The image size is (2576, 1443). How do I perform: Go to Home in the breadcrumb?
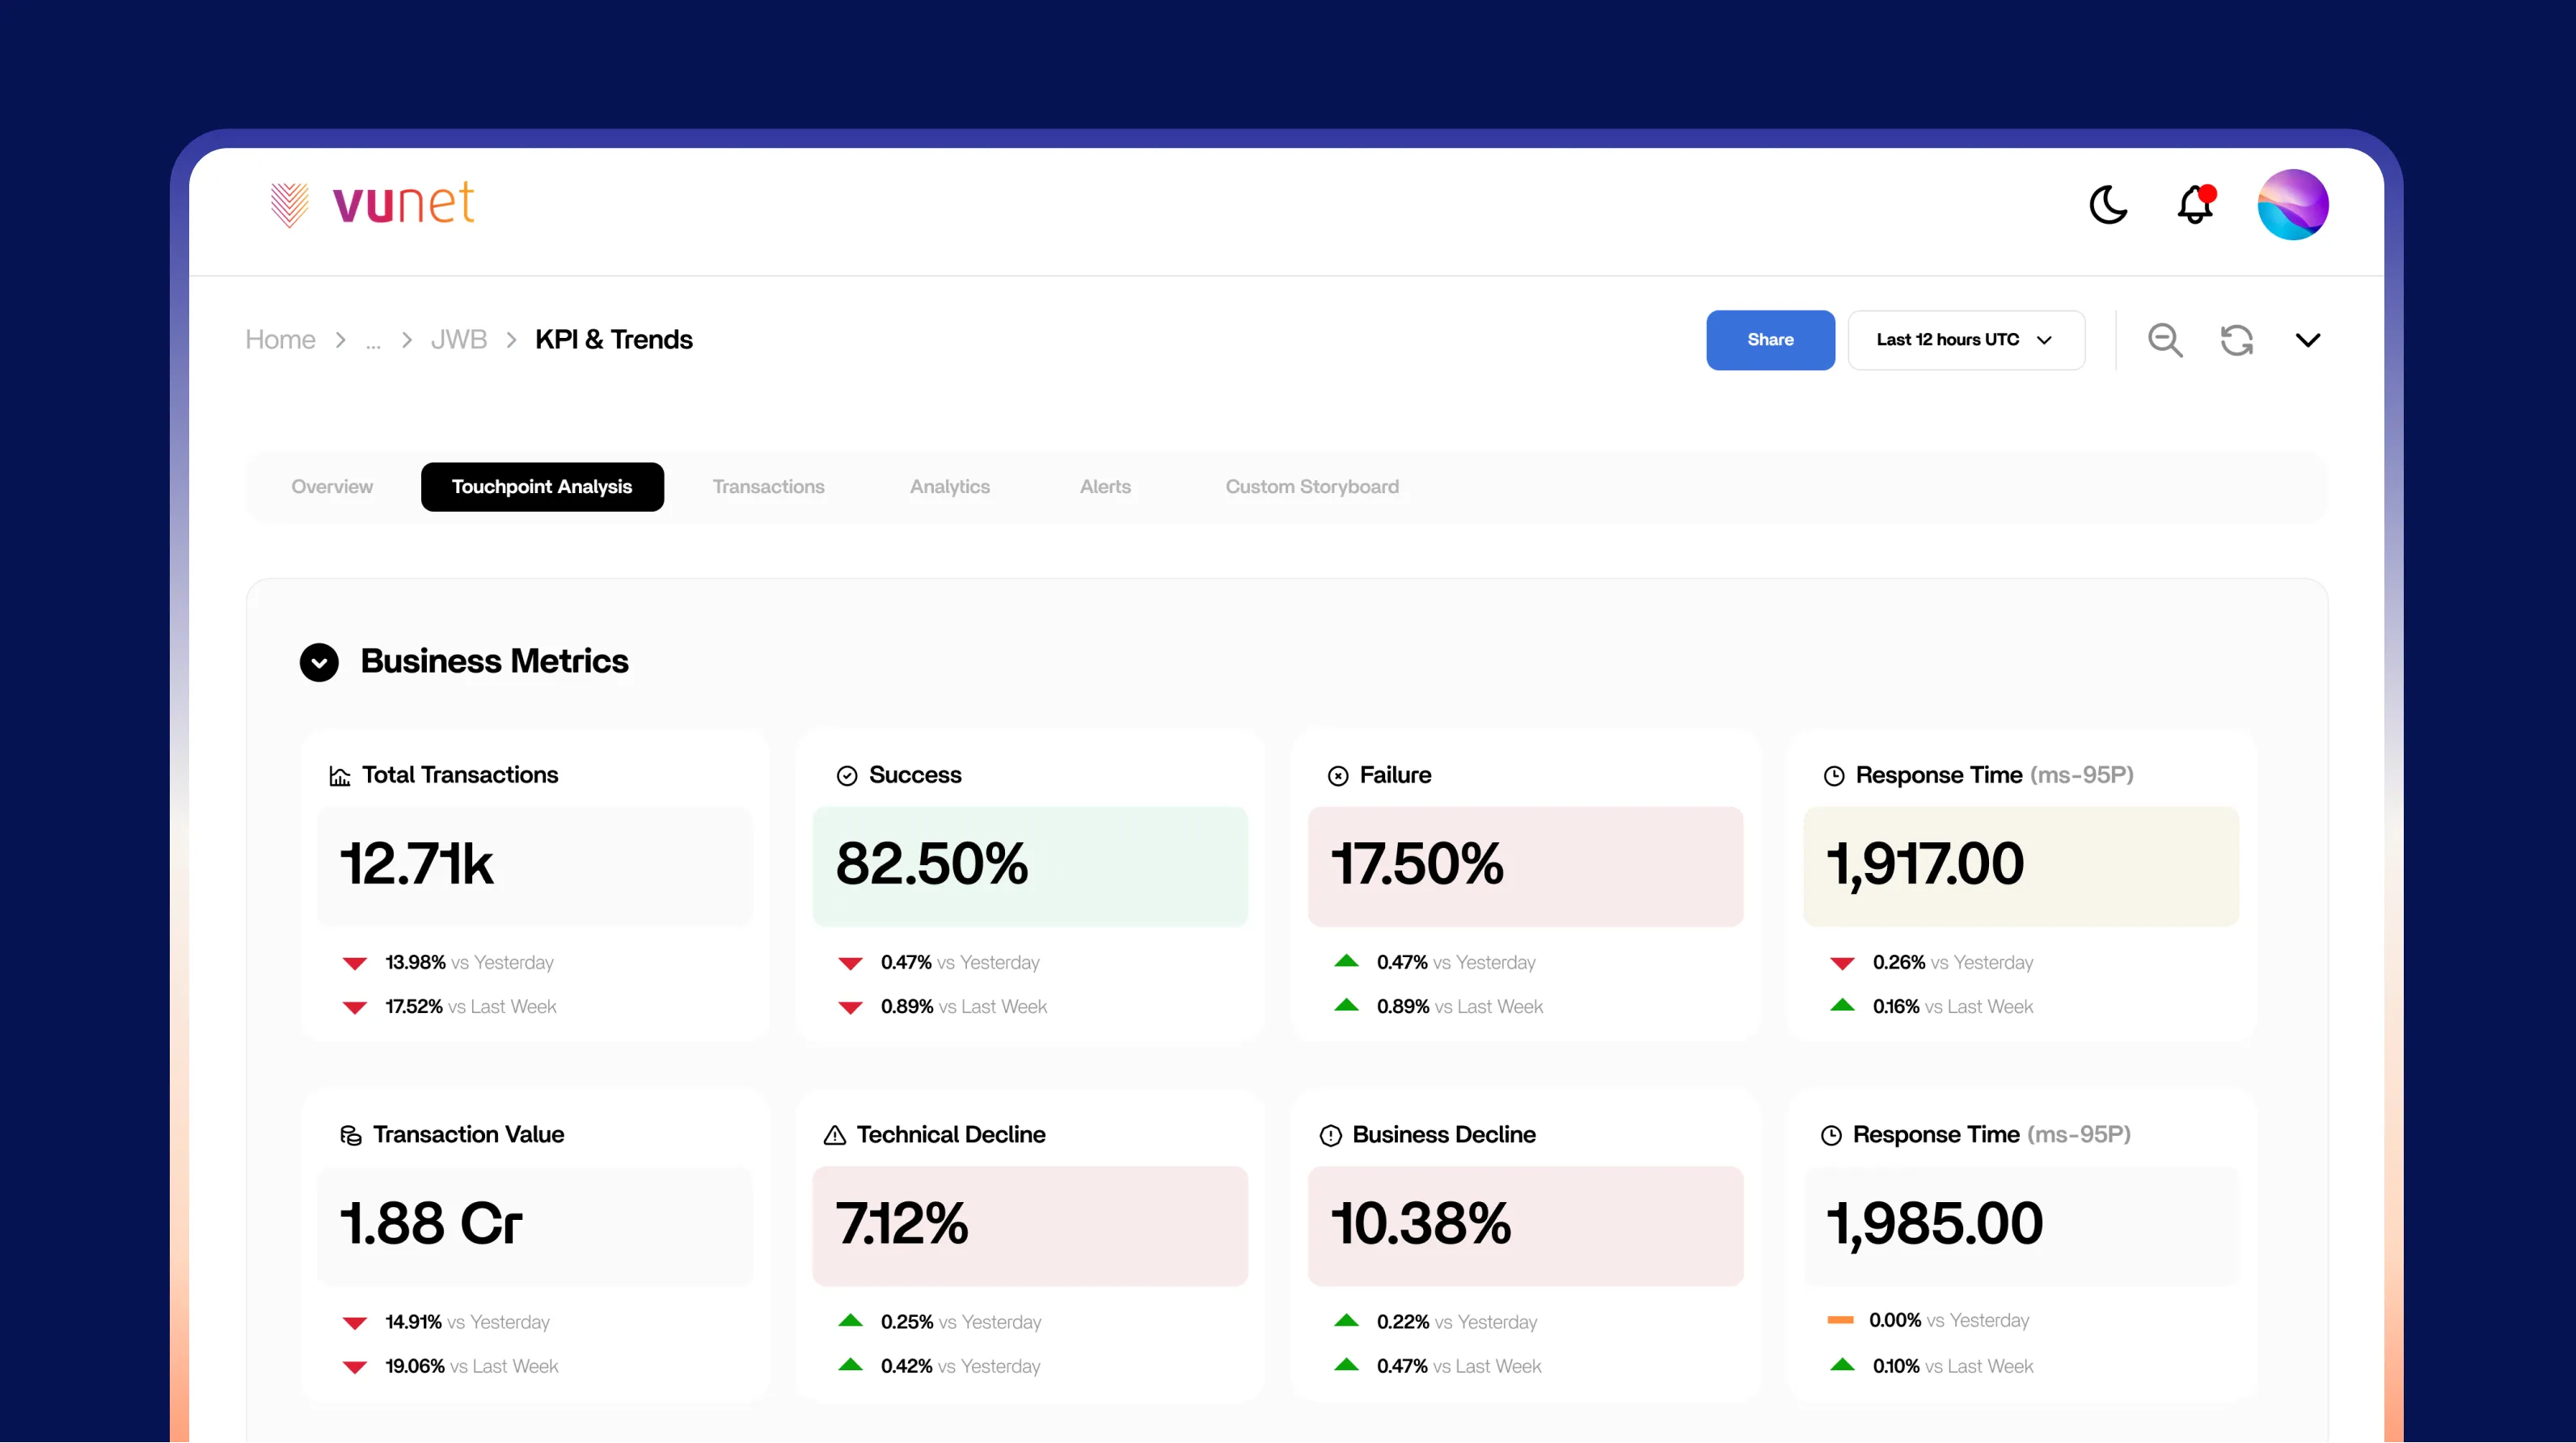pyautogui.click(x=280, y=340)
